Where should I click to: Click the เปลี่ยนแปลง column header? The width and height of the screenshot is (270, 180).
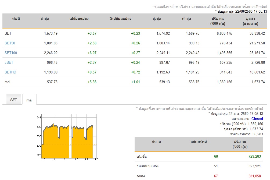point(79,19)
